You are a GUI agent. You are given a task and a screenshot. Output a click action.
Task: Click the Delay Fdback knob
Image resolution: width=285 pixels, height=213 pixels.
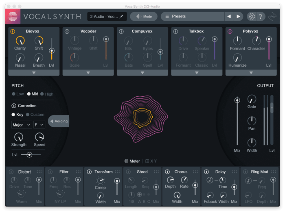[210, 196]
